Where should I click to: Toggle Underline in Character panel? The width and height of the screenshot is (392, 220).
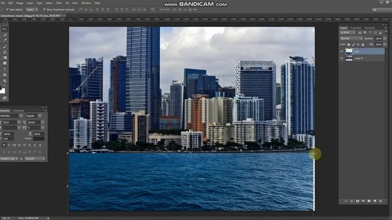click(35, 145)
